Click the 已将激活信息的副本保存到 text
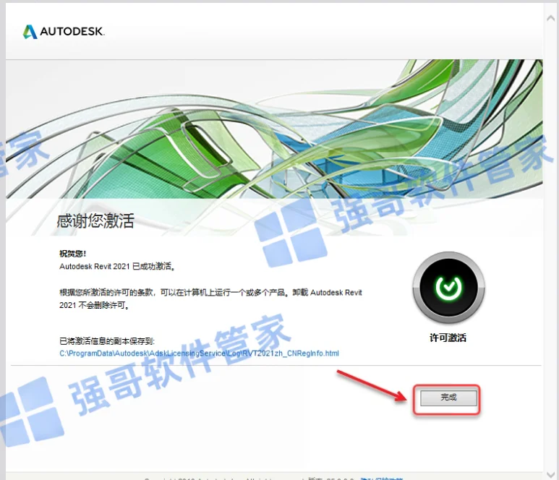559x480 pixels. 107,341
